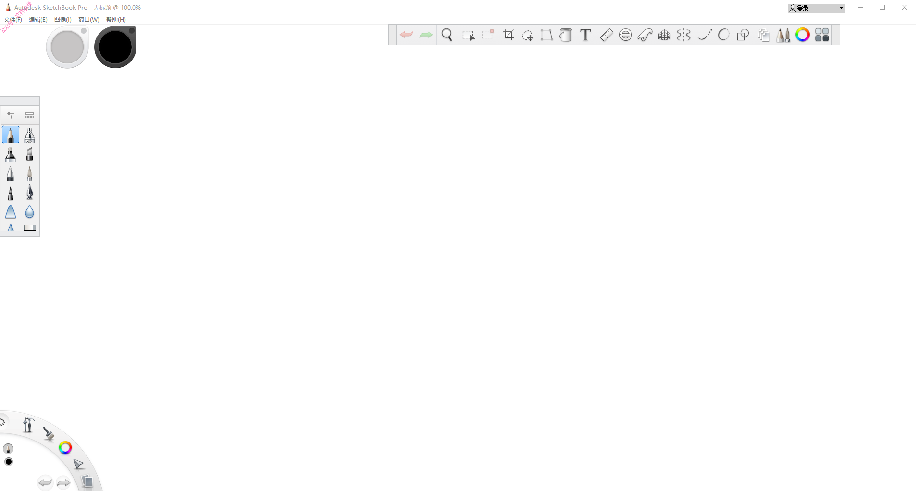Enable Steady Stroke tool
This screenshot has width=916, height=491.
click(705, 35)
